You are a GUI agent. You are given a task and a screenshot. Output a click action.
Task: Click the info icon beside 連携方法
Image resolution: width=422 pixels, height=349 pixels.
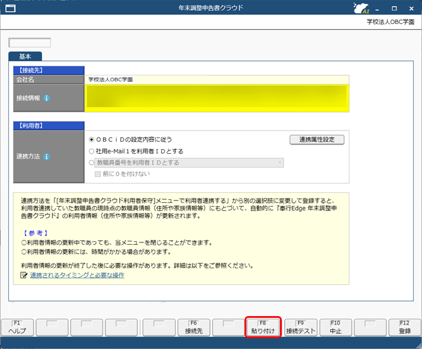[x=47, y=157]
